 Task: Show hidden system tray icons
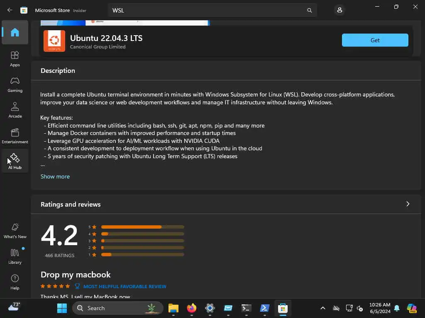(x=322, y=308)
